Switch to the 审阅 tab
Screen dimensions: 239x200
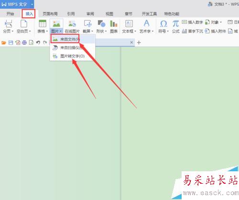click(90, 14)
